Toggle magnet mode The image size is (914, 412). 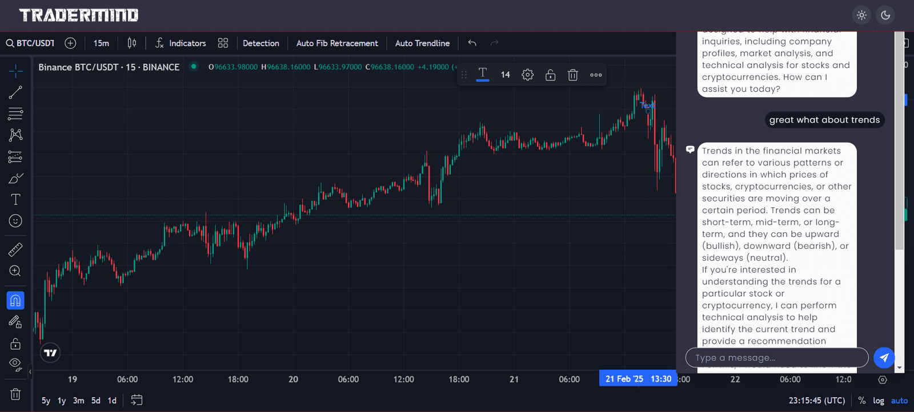tap(15, 300)
